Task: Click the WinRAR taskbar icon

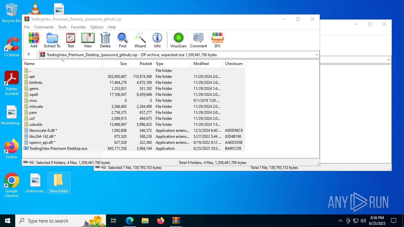Action: [176, 221]
